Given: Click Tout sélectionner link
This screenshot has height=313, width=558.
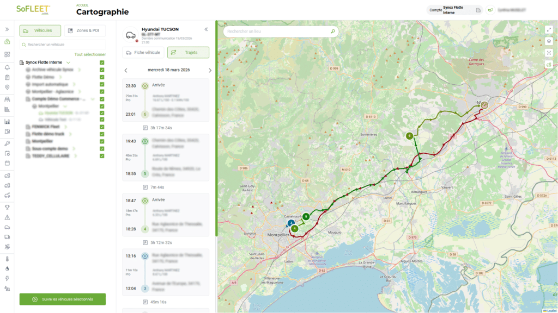Looking at the screenshot, I should (x=90, y=55).
